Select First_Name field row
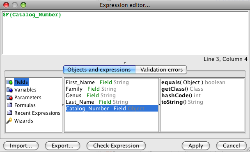The width and height of the screenshot is (250, 152). (x=112, y=83)
